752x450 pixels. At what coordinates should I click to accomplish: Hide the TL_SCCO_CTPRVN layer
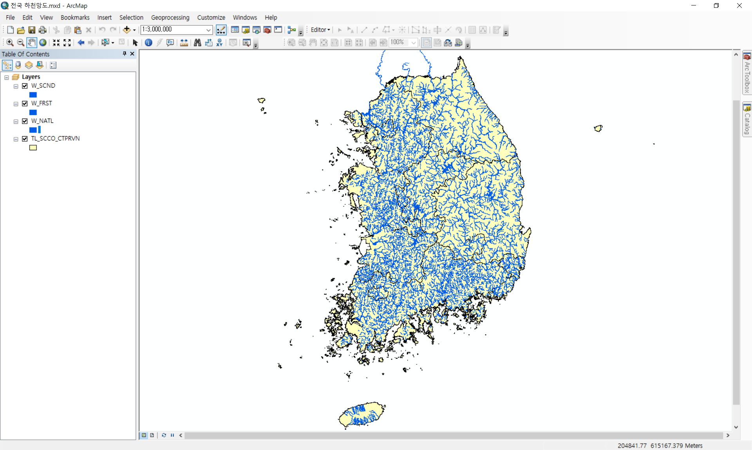point(25,139)
